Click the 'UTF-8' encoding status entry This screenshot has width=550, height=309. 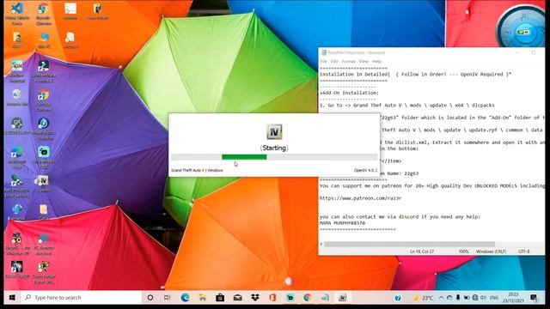523,251
